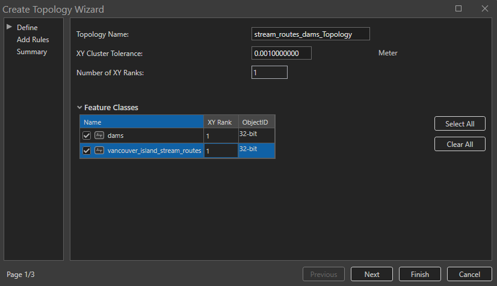Click the Topology Name text field
Image resolution: width=497 pixels, height=286 pixels.
(x=310, y=34)
